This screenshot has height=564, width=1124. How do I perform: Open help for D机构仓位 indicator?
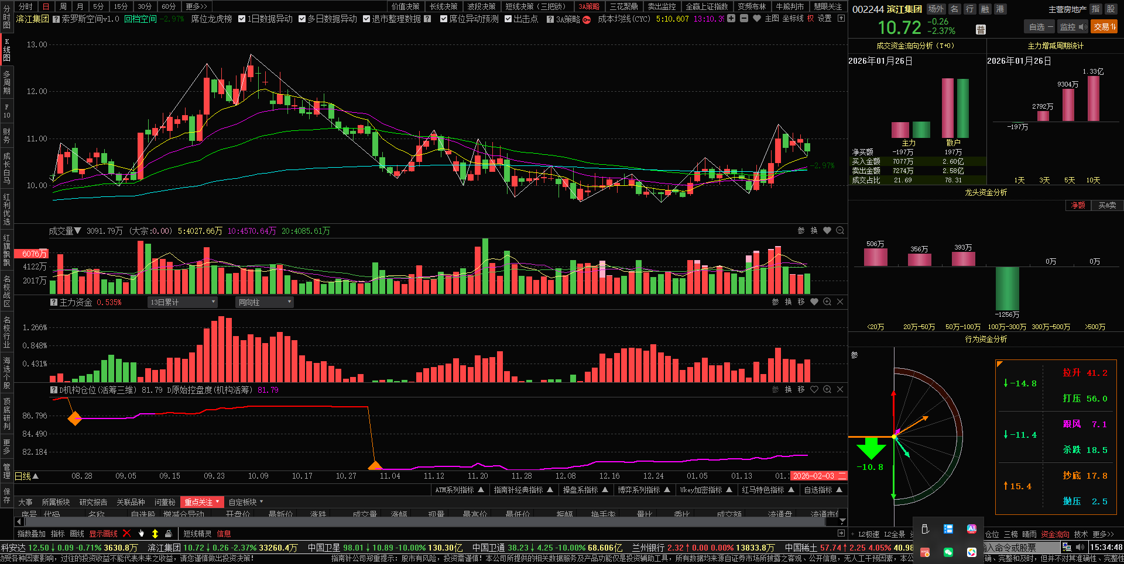click(54, 390)
